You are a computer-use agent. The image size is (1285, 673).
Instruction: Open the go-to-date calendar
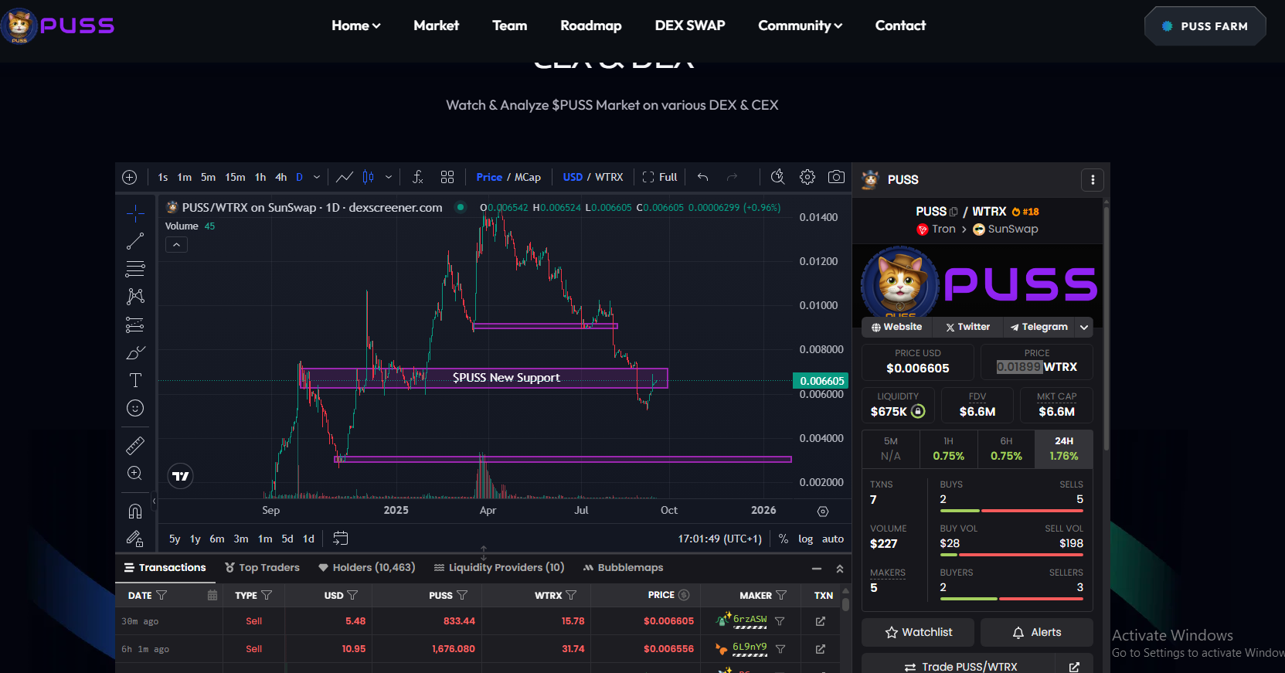(x=341, y=539)
